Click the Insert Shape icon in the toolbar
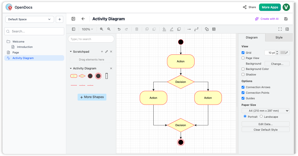The image size is (298, 156). (x=207, y=29)
